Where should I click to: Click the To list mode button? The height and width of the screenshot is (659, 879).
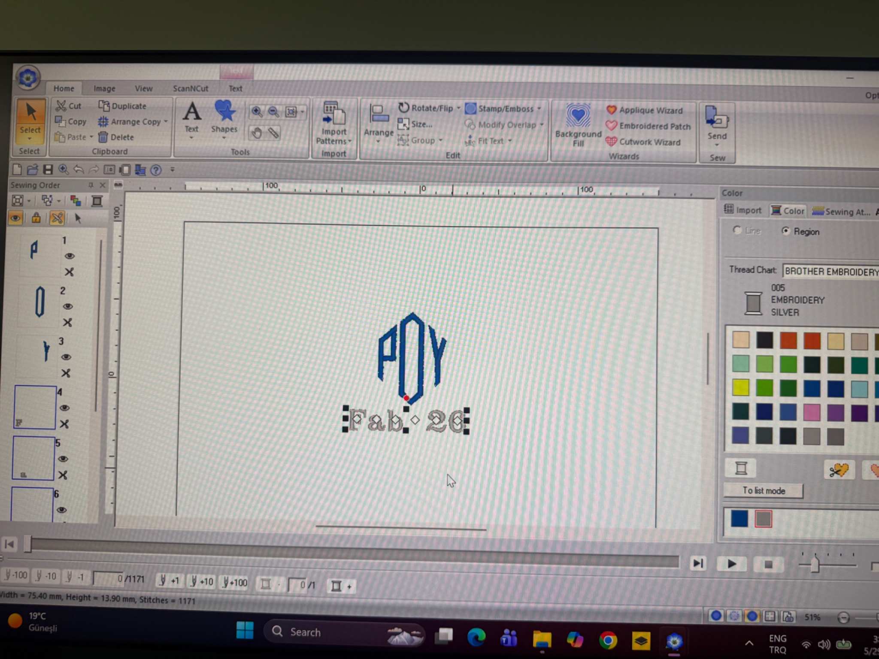764,490
